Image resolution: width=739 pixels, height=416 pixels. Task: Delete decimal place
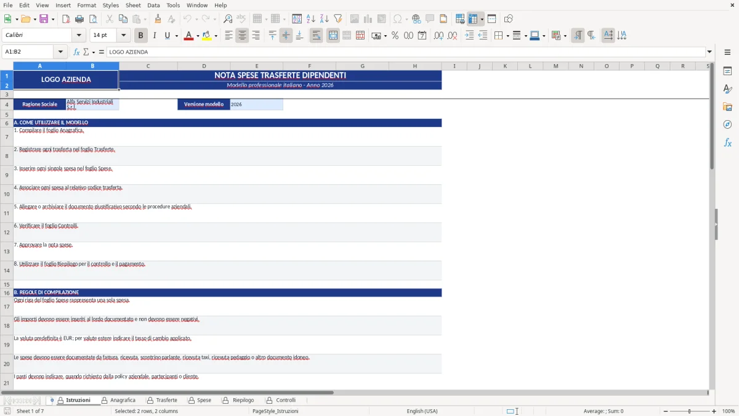[x=452, y=36]
